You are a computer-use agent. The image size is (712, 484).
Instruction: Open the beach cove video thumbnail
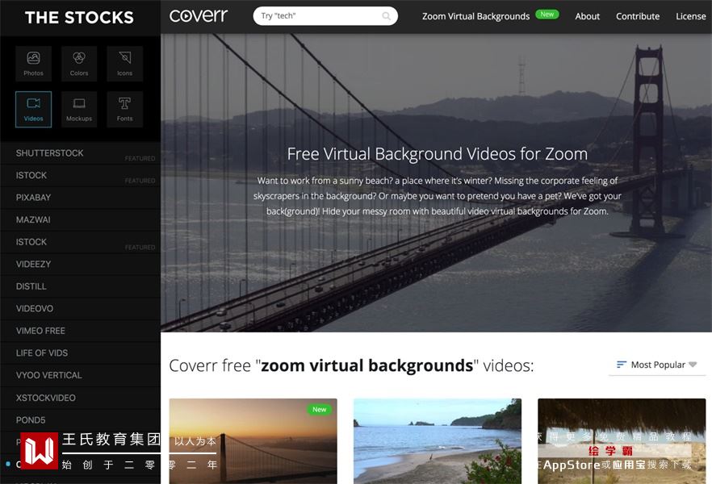click(438, 441)
